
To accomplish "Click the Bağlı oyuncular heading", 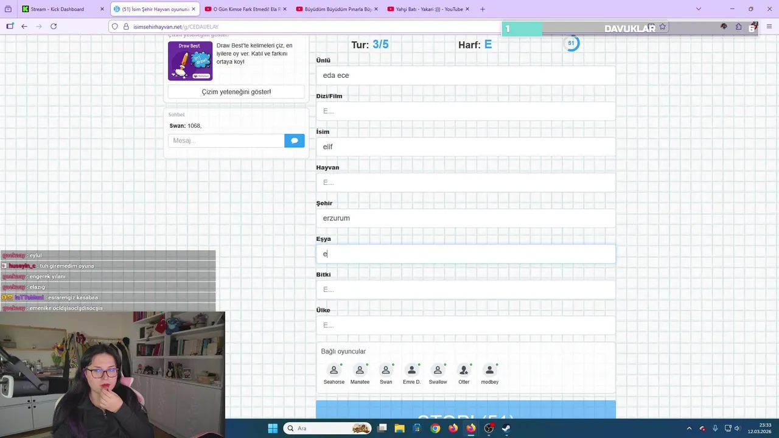I will pos(343,352).
